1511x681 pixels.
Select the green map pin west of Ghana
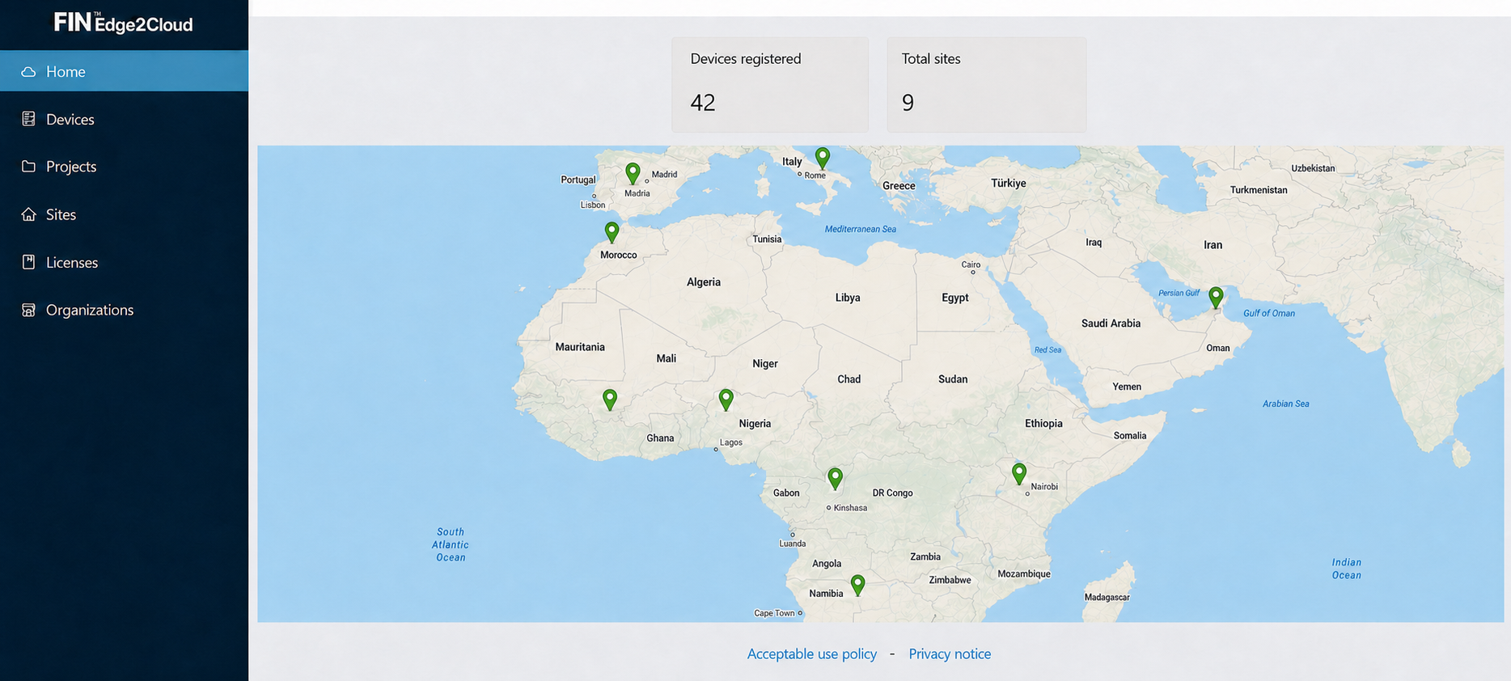click(610, 400)
